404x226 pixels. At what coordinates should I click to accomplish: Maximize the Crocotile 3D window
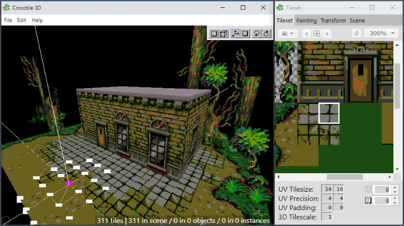click(x=243, y=7)
